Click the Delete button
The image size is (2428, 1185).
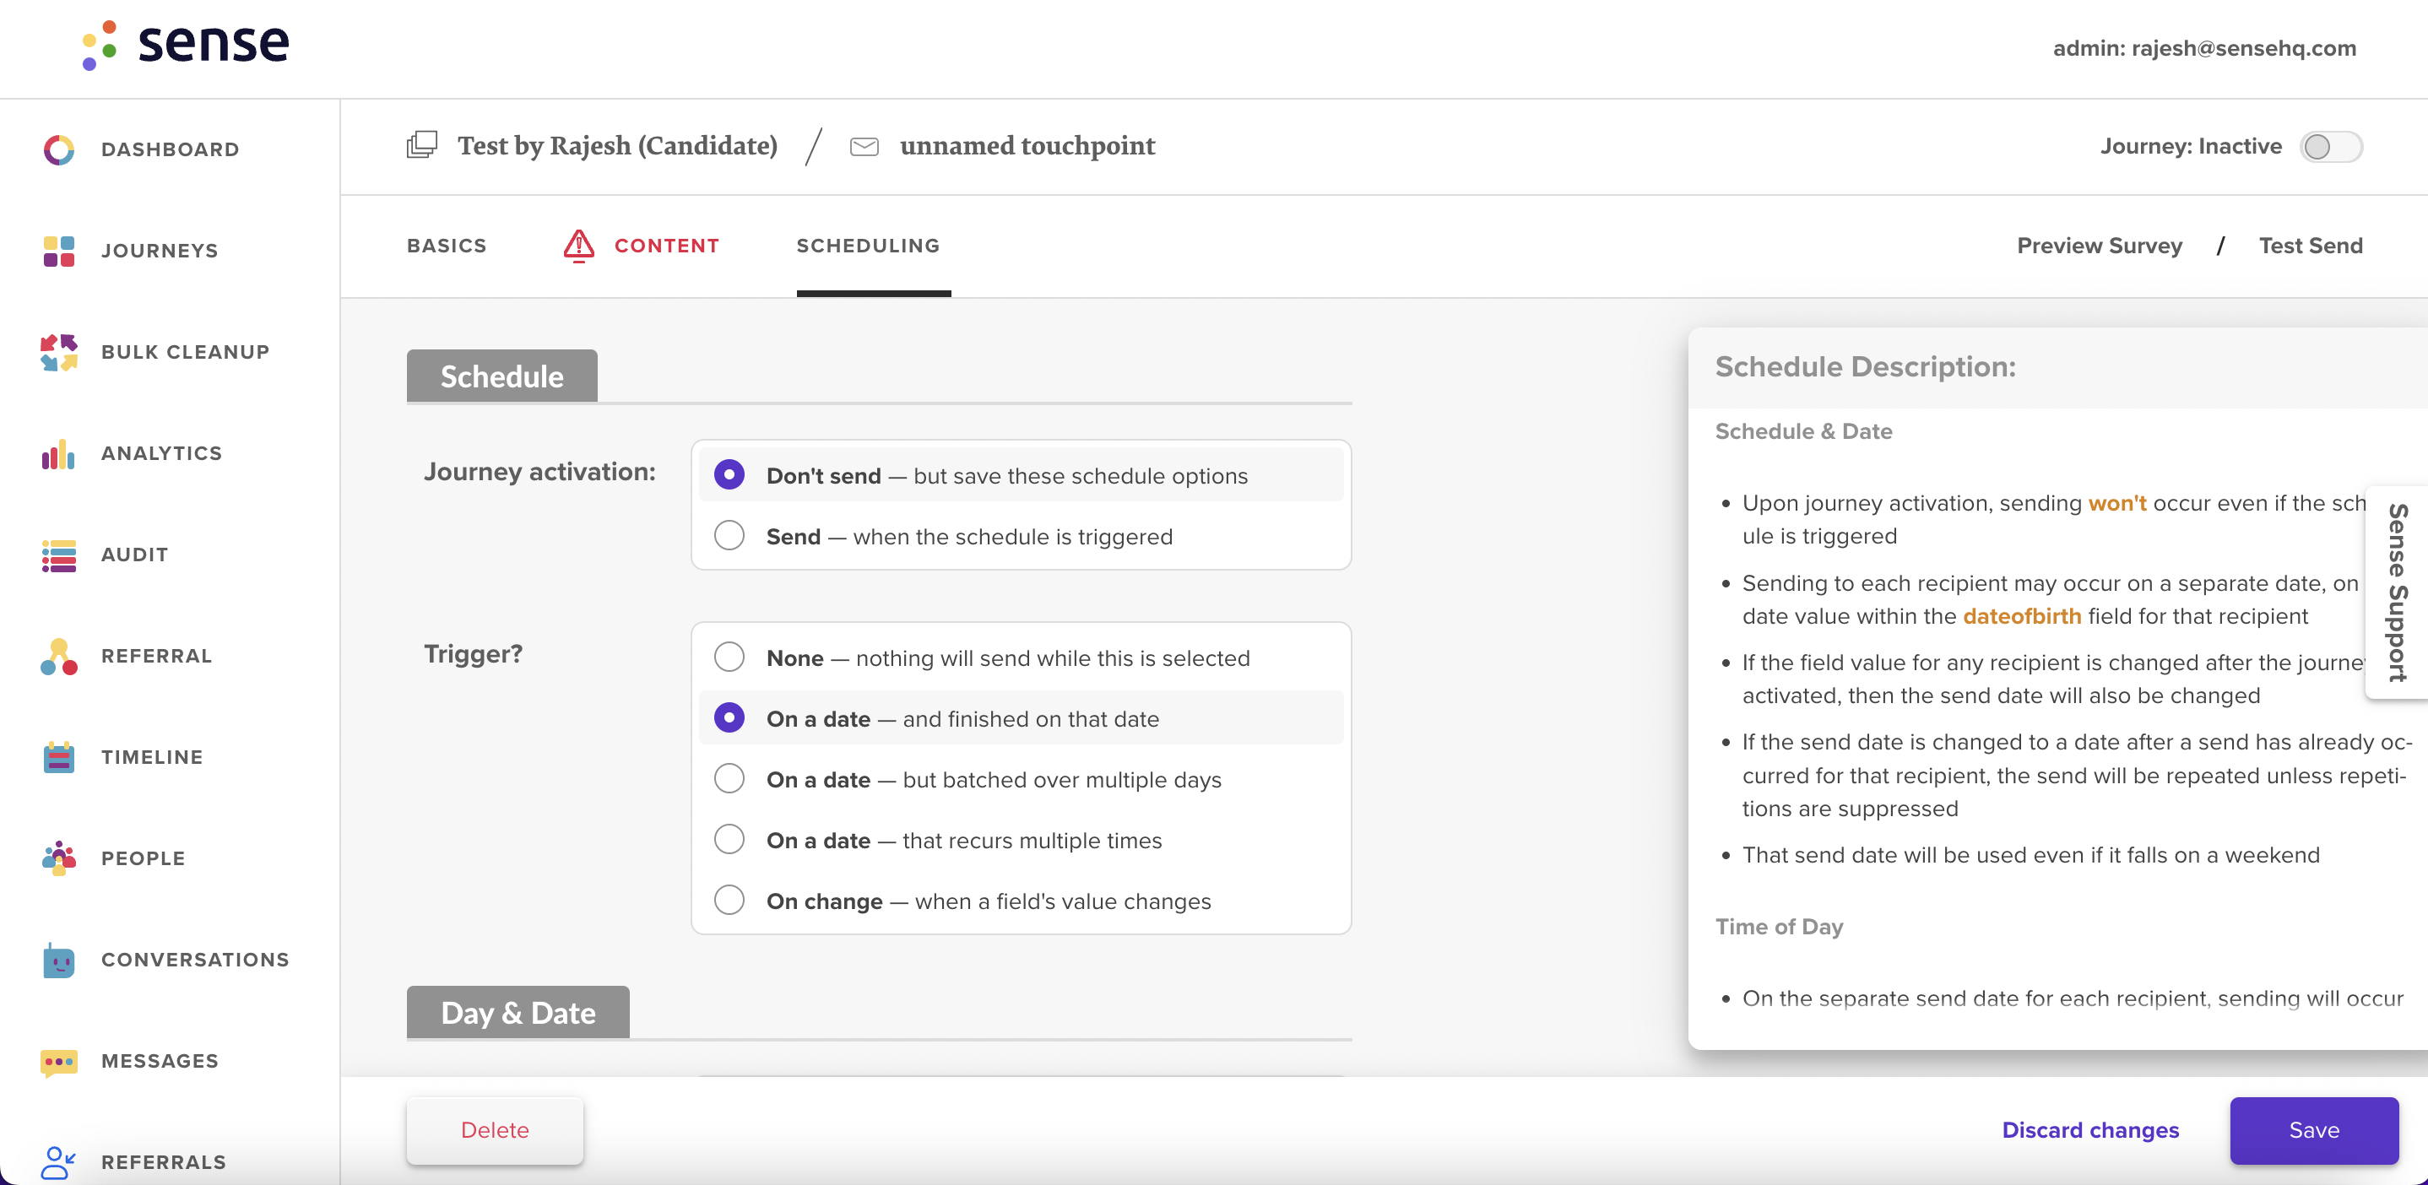(x=495, y=1130)
